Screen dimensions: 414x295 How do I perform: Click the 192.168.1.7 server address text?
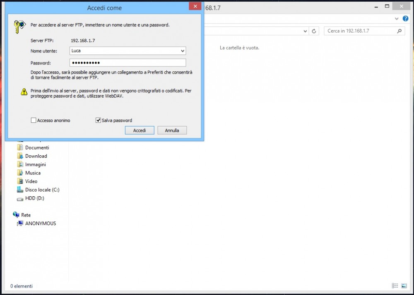click(x=83, y=40)
